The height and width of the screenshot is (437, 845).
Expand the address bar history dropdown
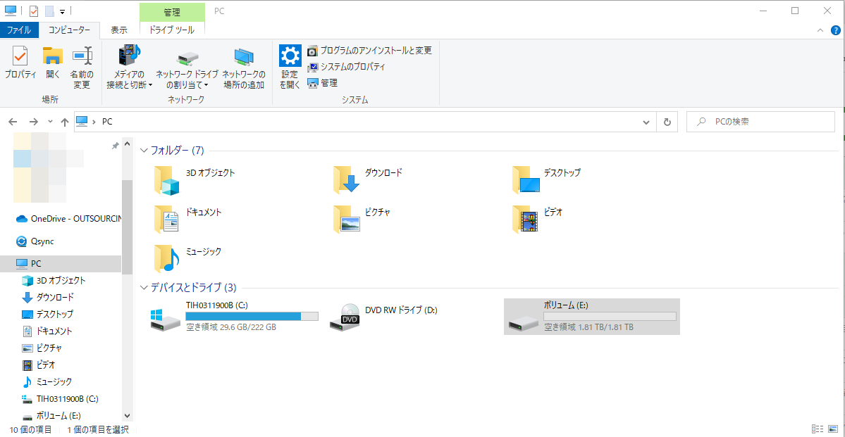[x=646, y=122]
